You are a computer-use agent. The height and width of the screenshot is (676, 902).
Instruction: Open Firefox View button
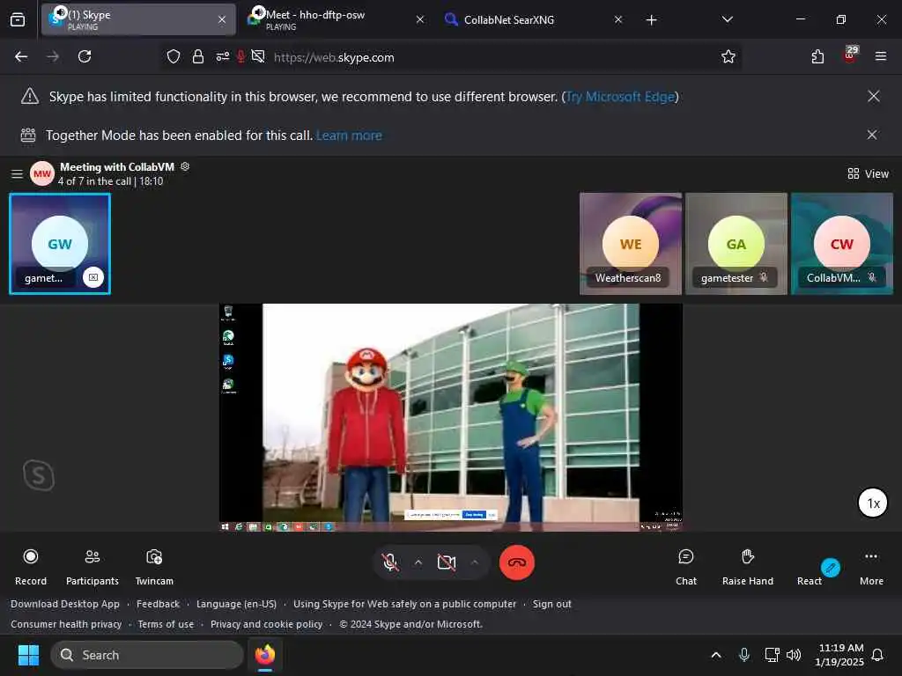(x=18, y=20)
